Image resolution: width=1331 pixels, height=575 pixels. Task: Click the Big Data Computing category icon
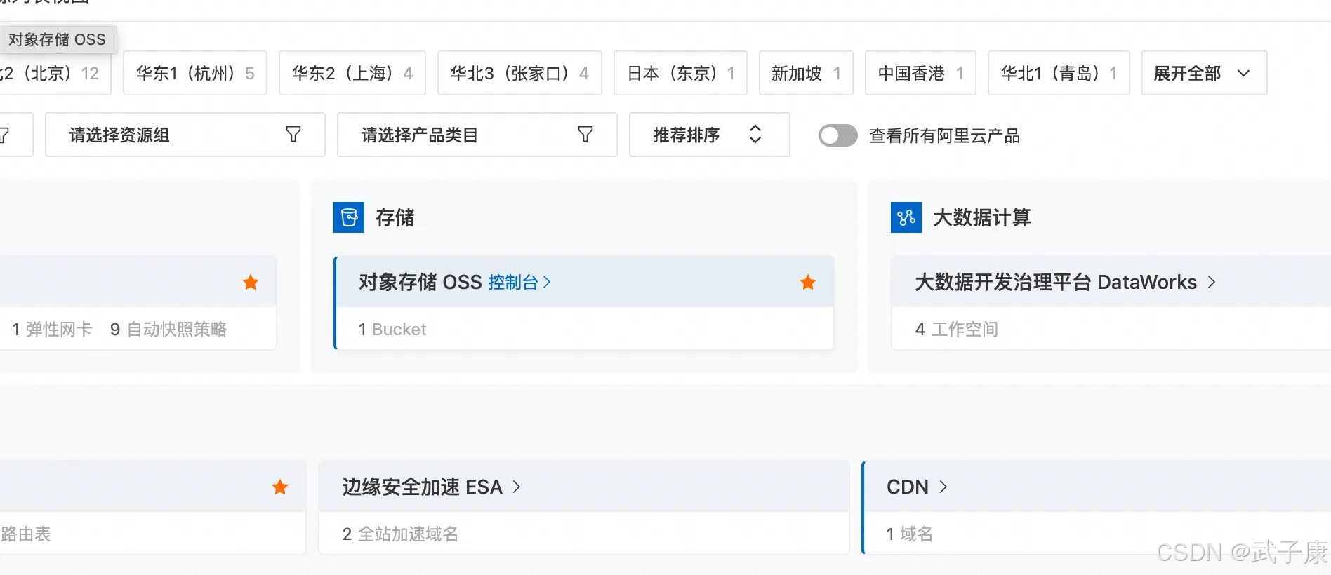pos(906,217)
